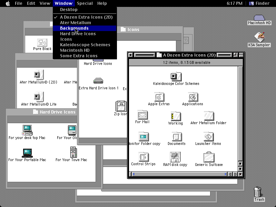Open the Kaleidoscope Color Schemes folder icon
The height and width of the screenshot is (207, 276).
(176, 77)
